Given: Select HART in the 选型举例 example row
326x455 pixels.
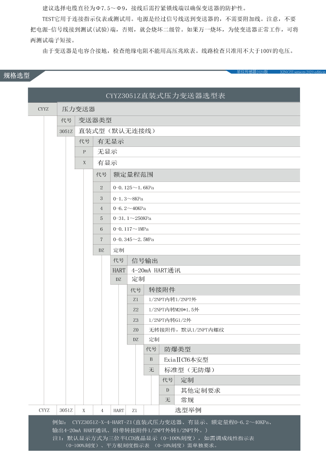Looking at the screenshot, I should (118, 410).
